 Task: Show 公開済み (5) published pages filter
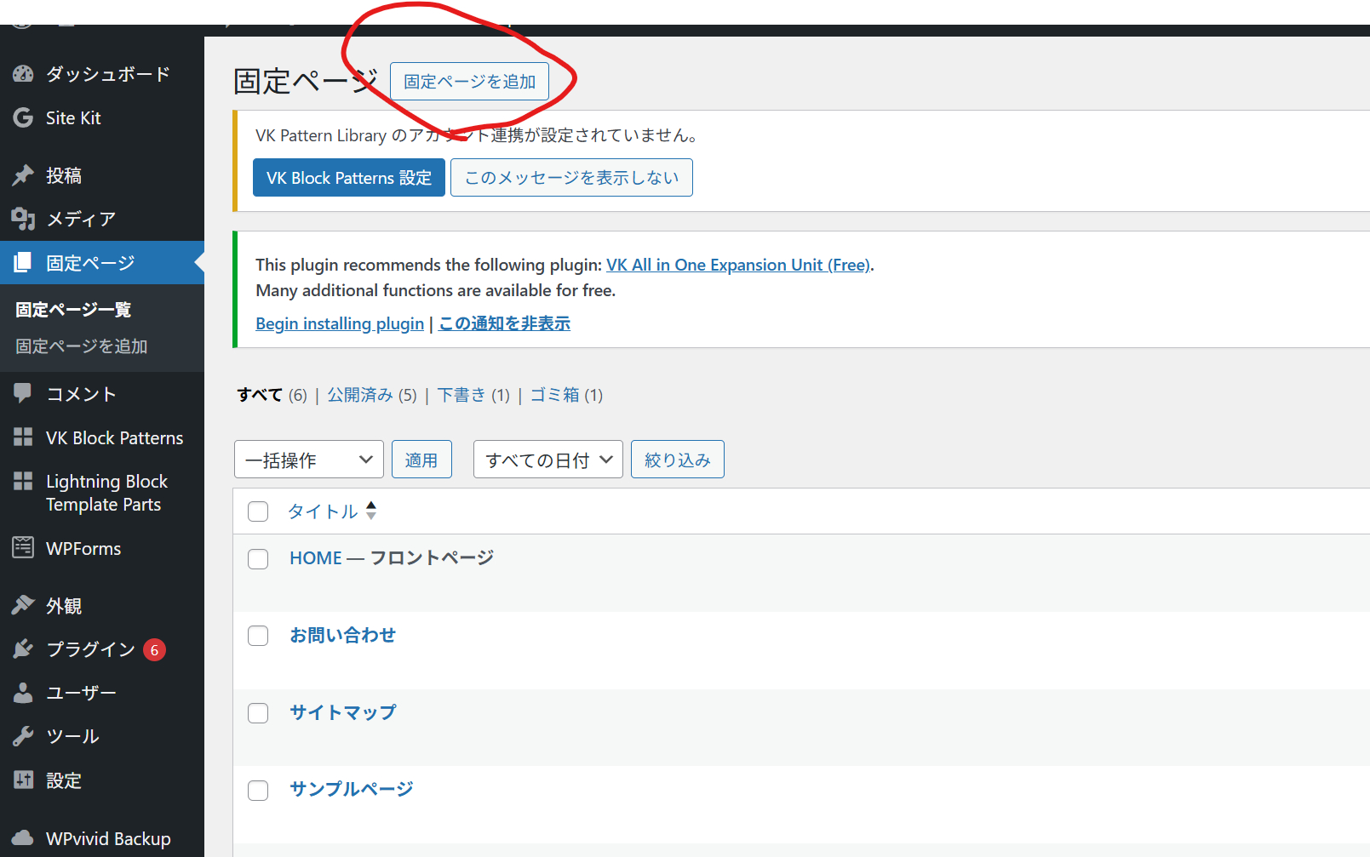click(372, 395)
